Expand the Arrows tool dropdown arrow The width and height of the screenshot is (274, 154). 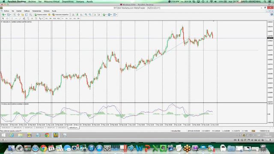[x=42, y=18]
